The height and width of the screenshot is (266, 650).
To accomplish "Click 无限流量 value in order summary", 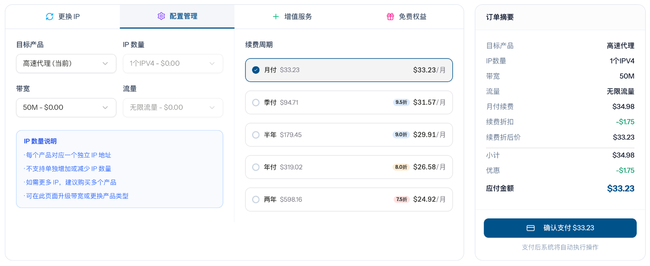I will 621,92.
